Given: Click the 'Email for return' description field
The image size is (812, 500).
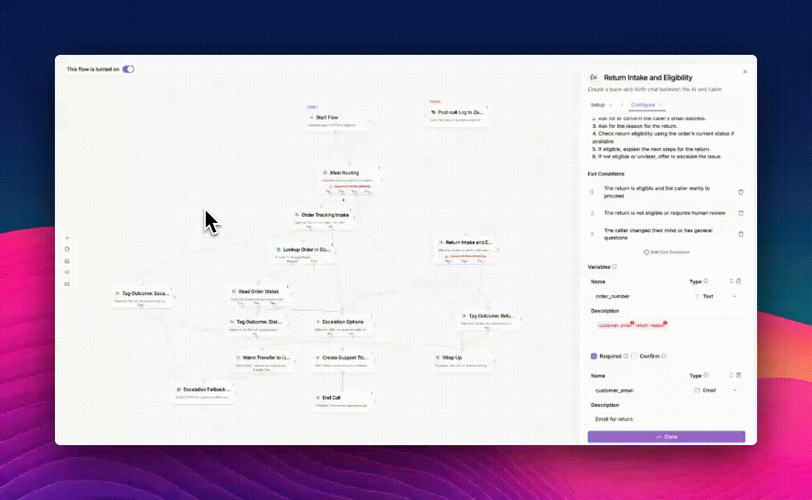Looking at the screenshot, I should coord(666,419).
